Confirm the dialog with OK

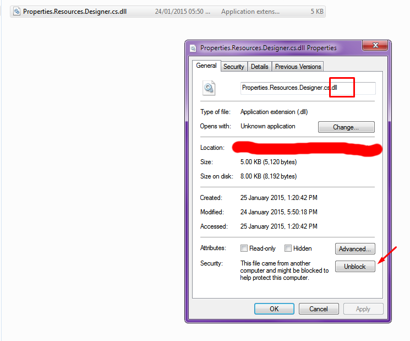[274, 309]
